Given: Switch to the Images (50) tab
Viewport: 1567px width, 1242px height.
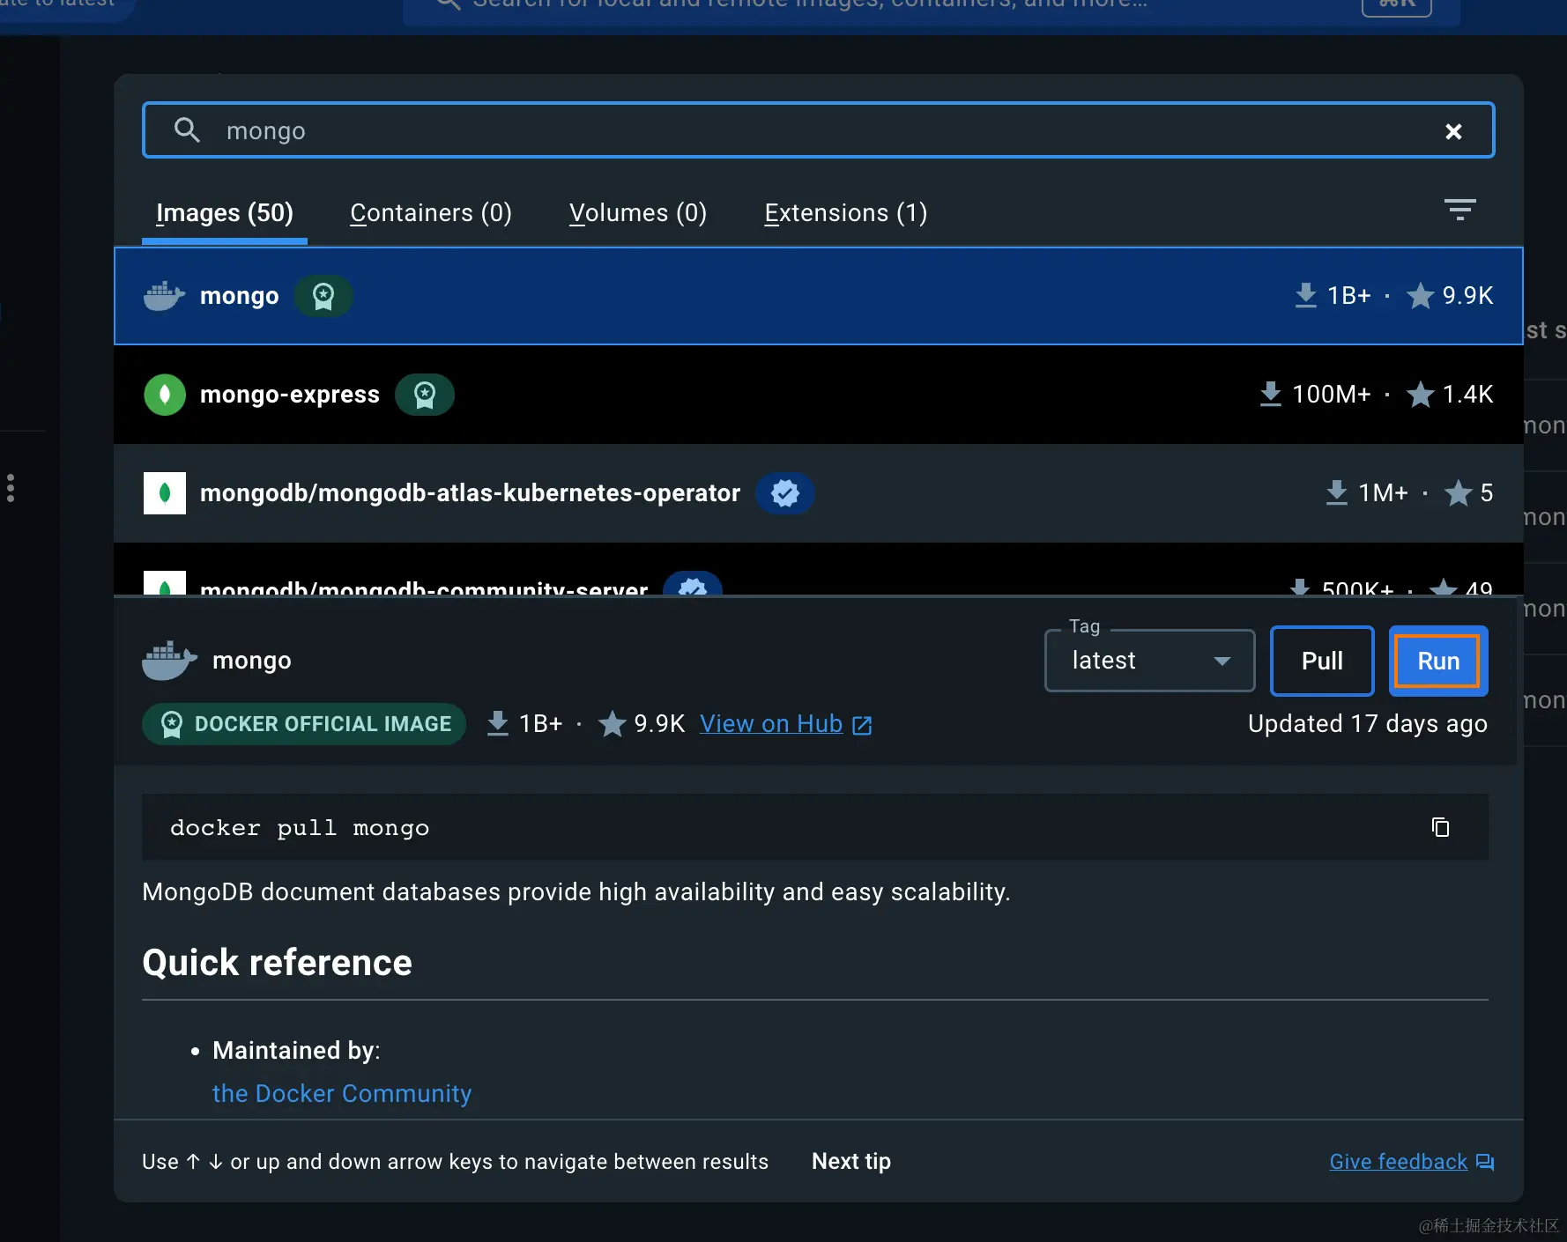Looking at the screenshot, I should click(225, 213).
